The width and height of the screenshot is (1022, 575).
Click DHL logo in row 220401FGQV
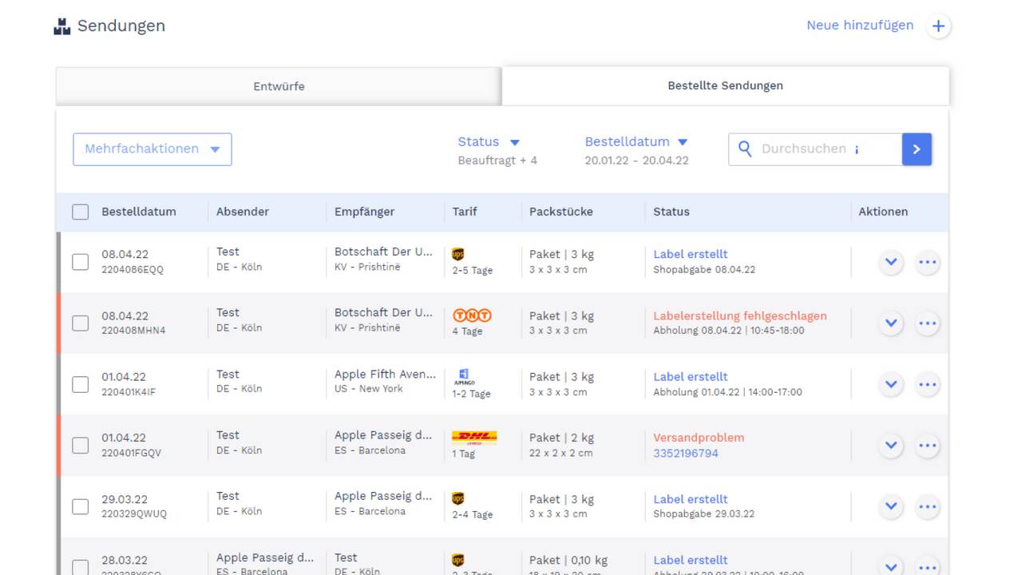474,438
